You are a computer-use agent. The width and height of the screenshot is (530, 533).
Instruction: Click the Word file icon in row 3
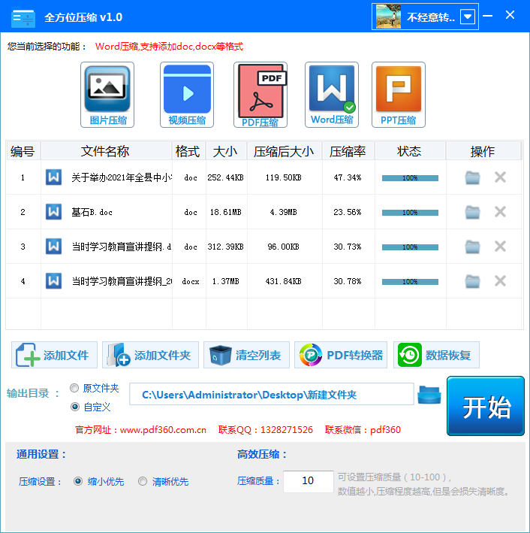[x=53, y=247]
